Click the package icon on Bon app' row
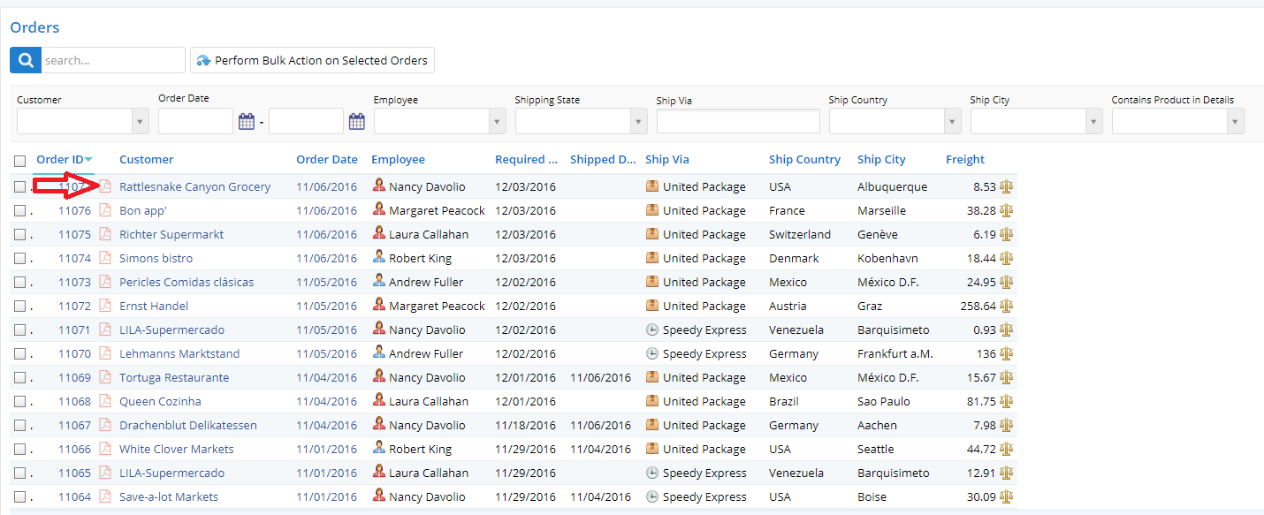Screen dimensions: 1264x515 point(652,210)
